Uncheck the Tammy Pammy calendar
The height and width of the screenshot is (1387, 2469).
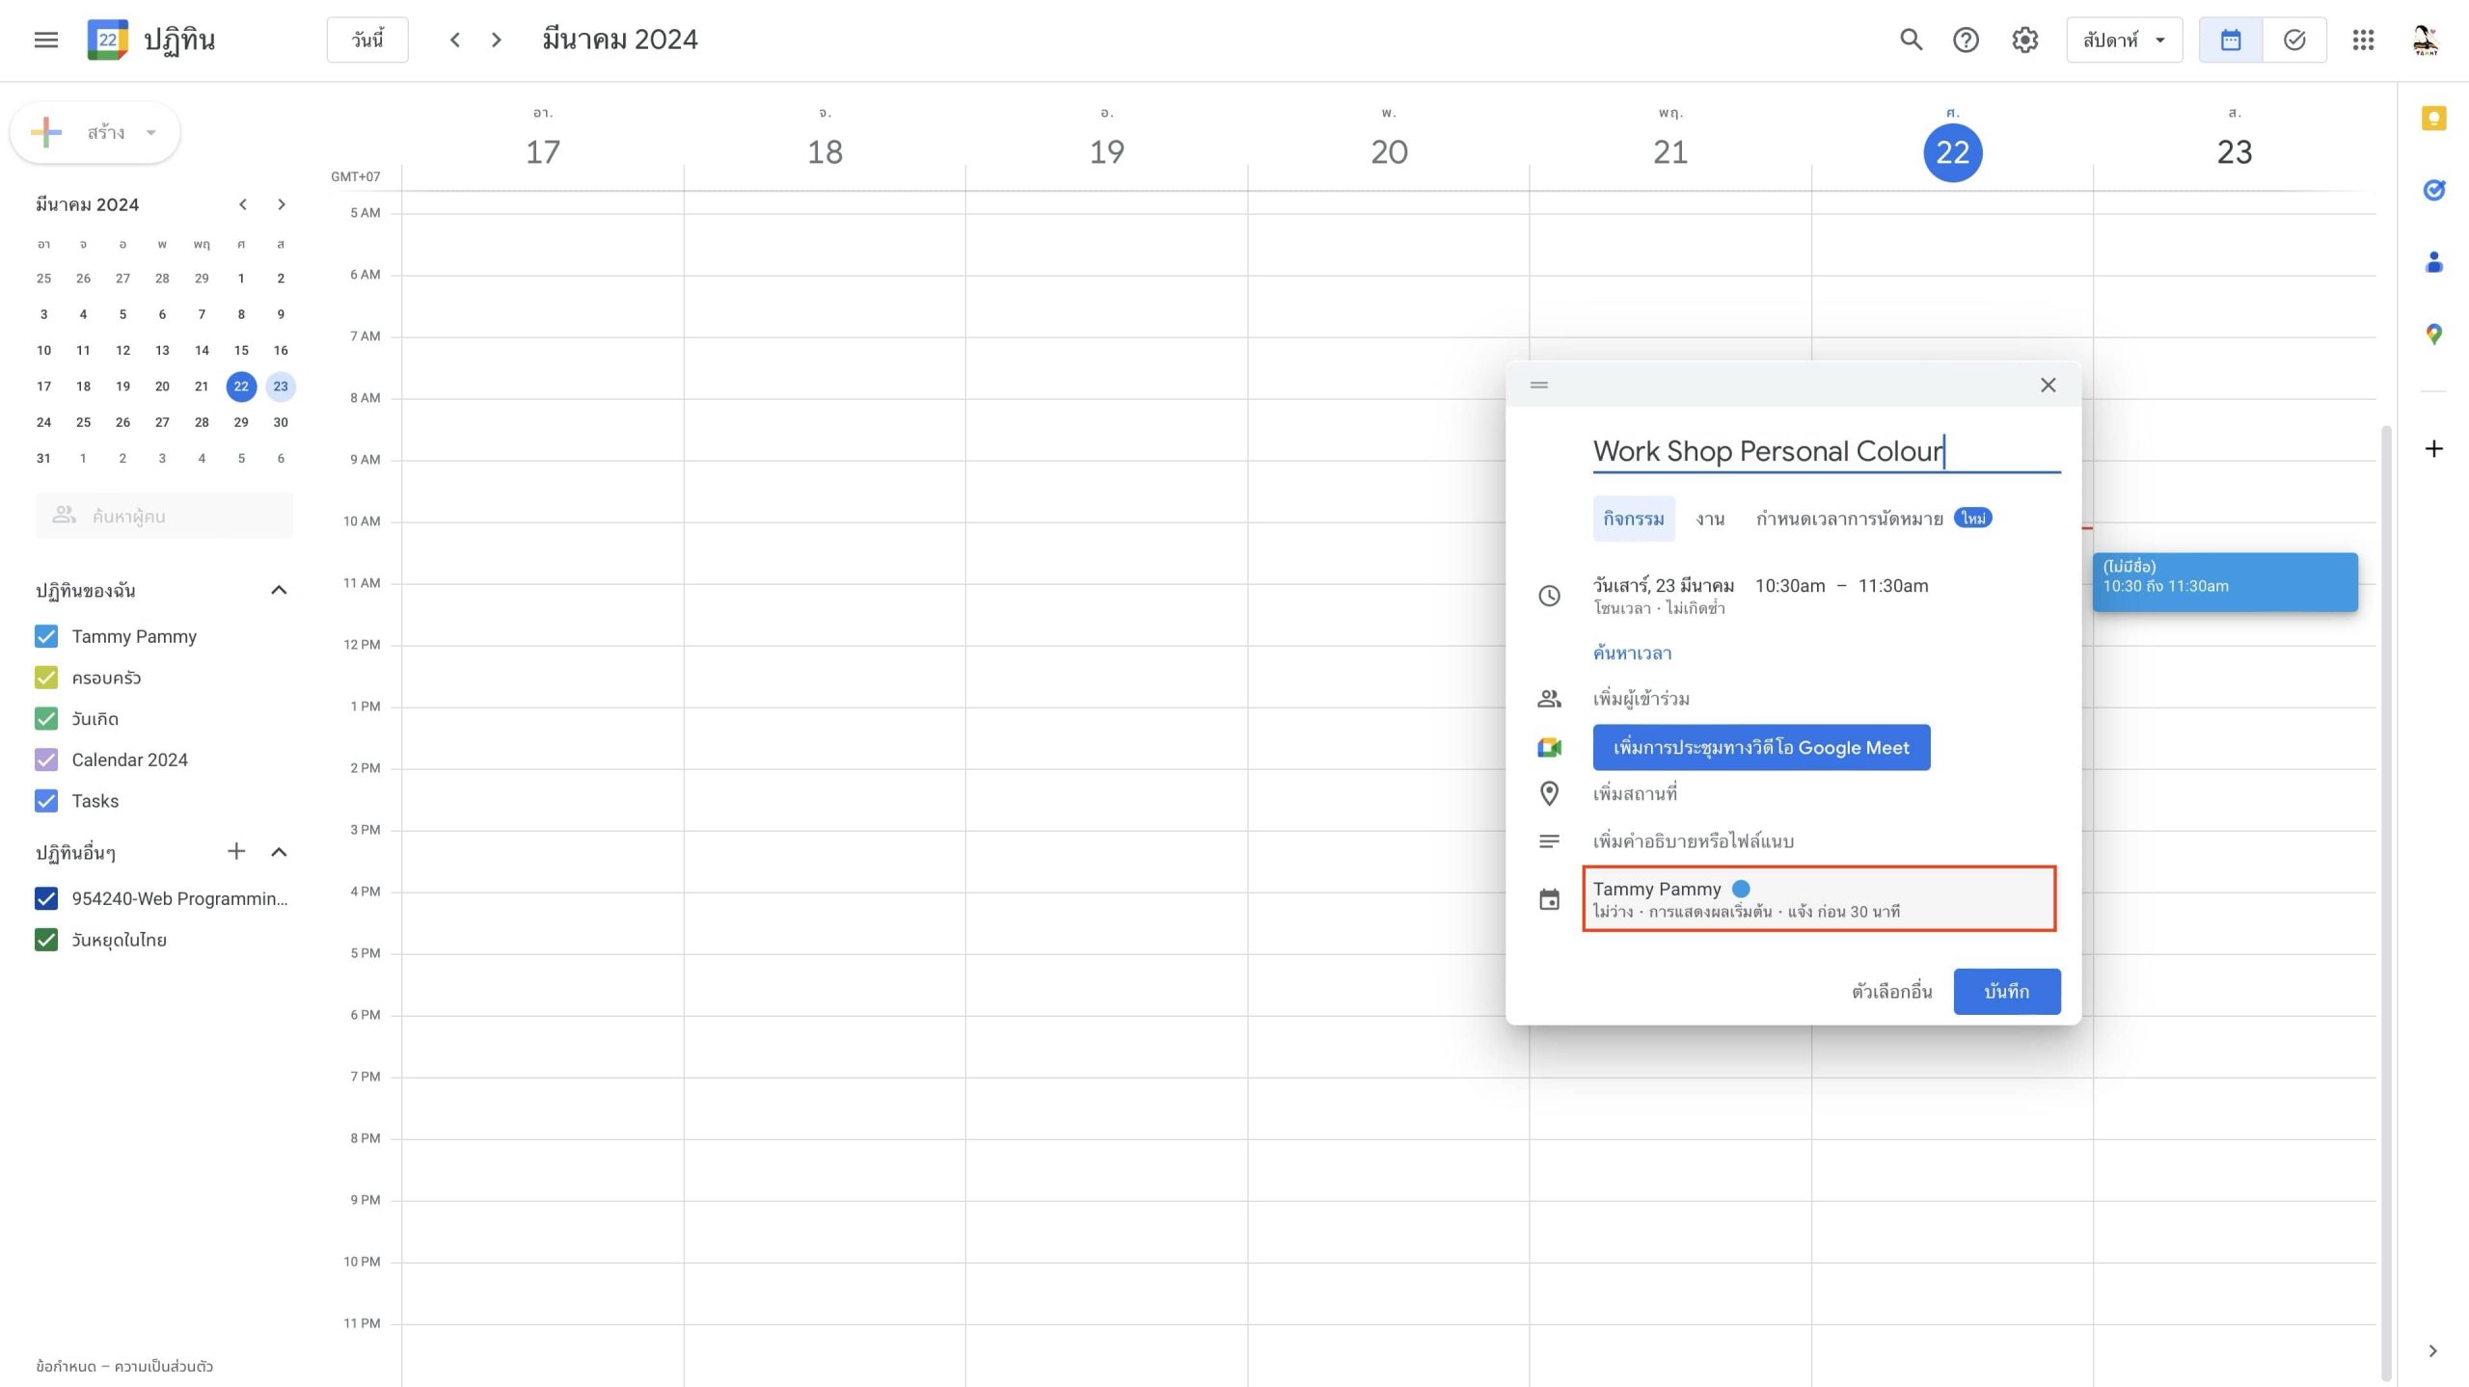46,636
